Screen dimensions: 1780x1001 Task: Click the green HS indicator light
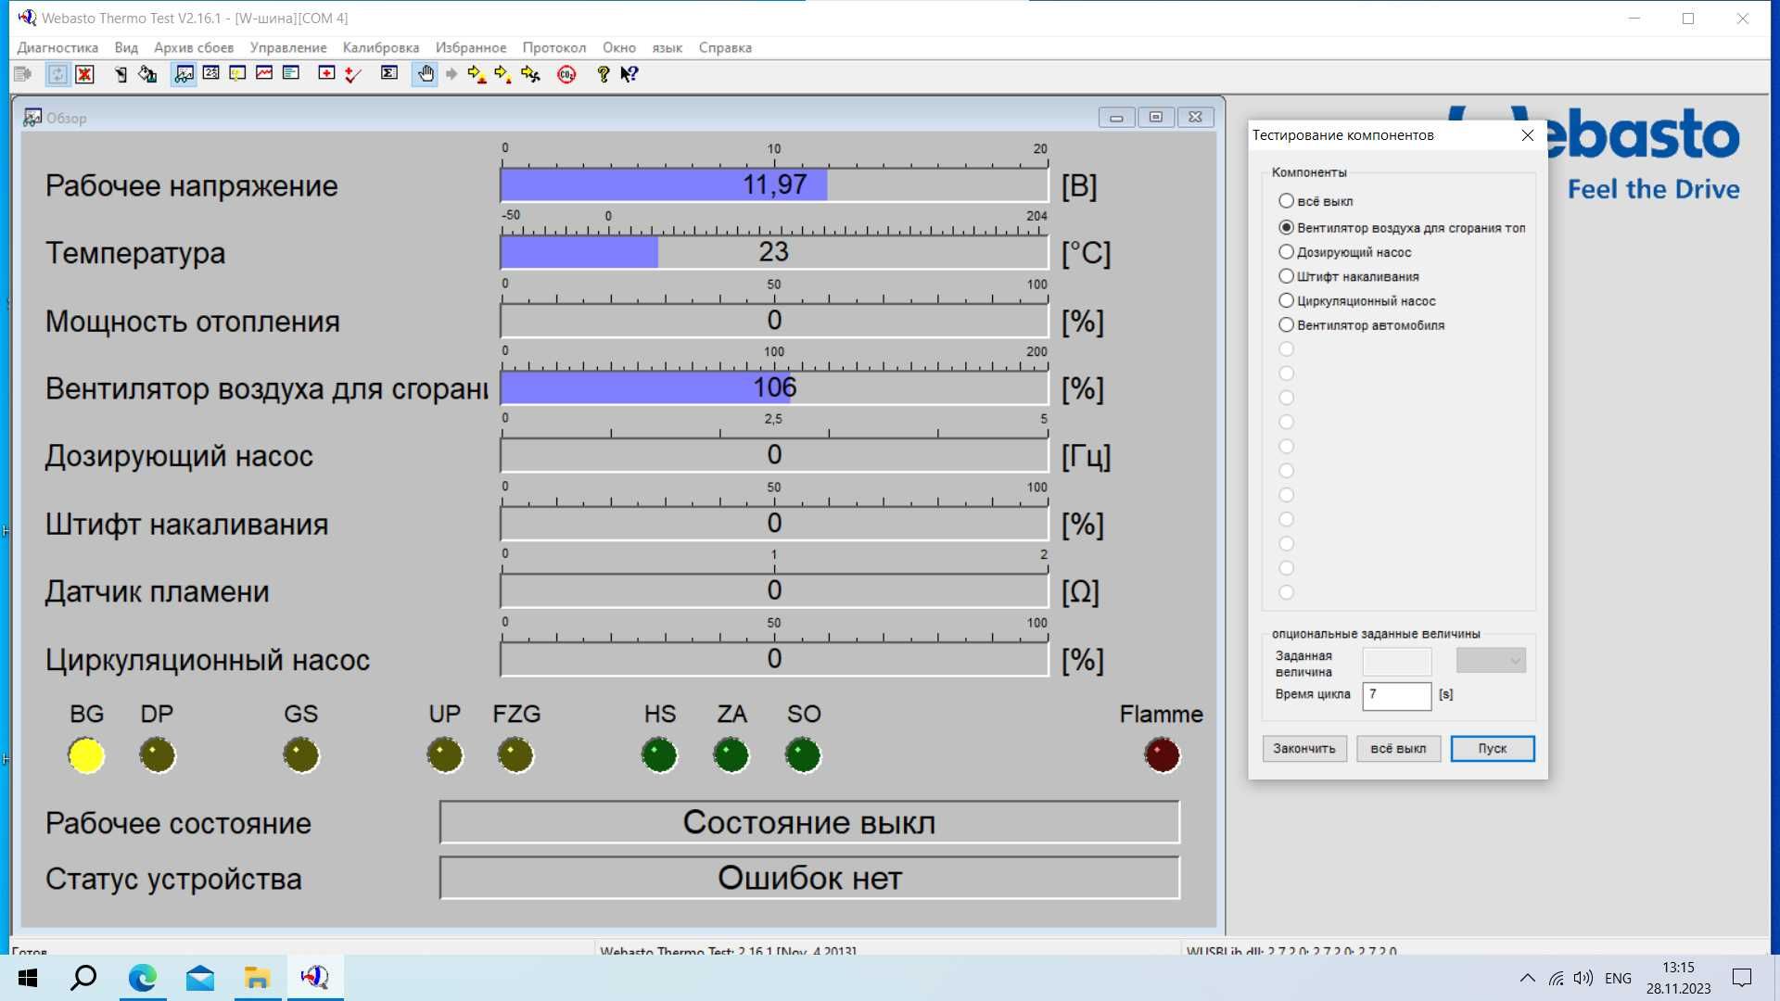tap(659, 754)
